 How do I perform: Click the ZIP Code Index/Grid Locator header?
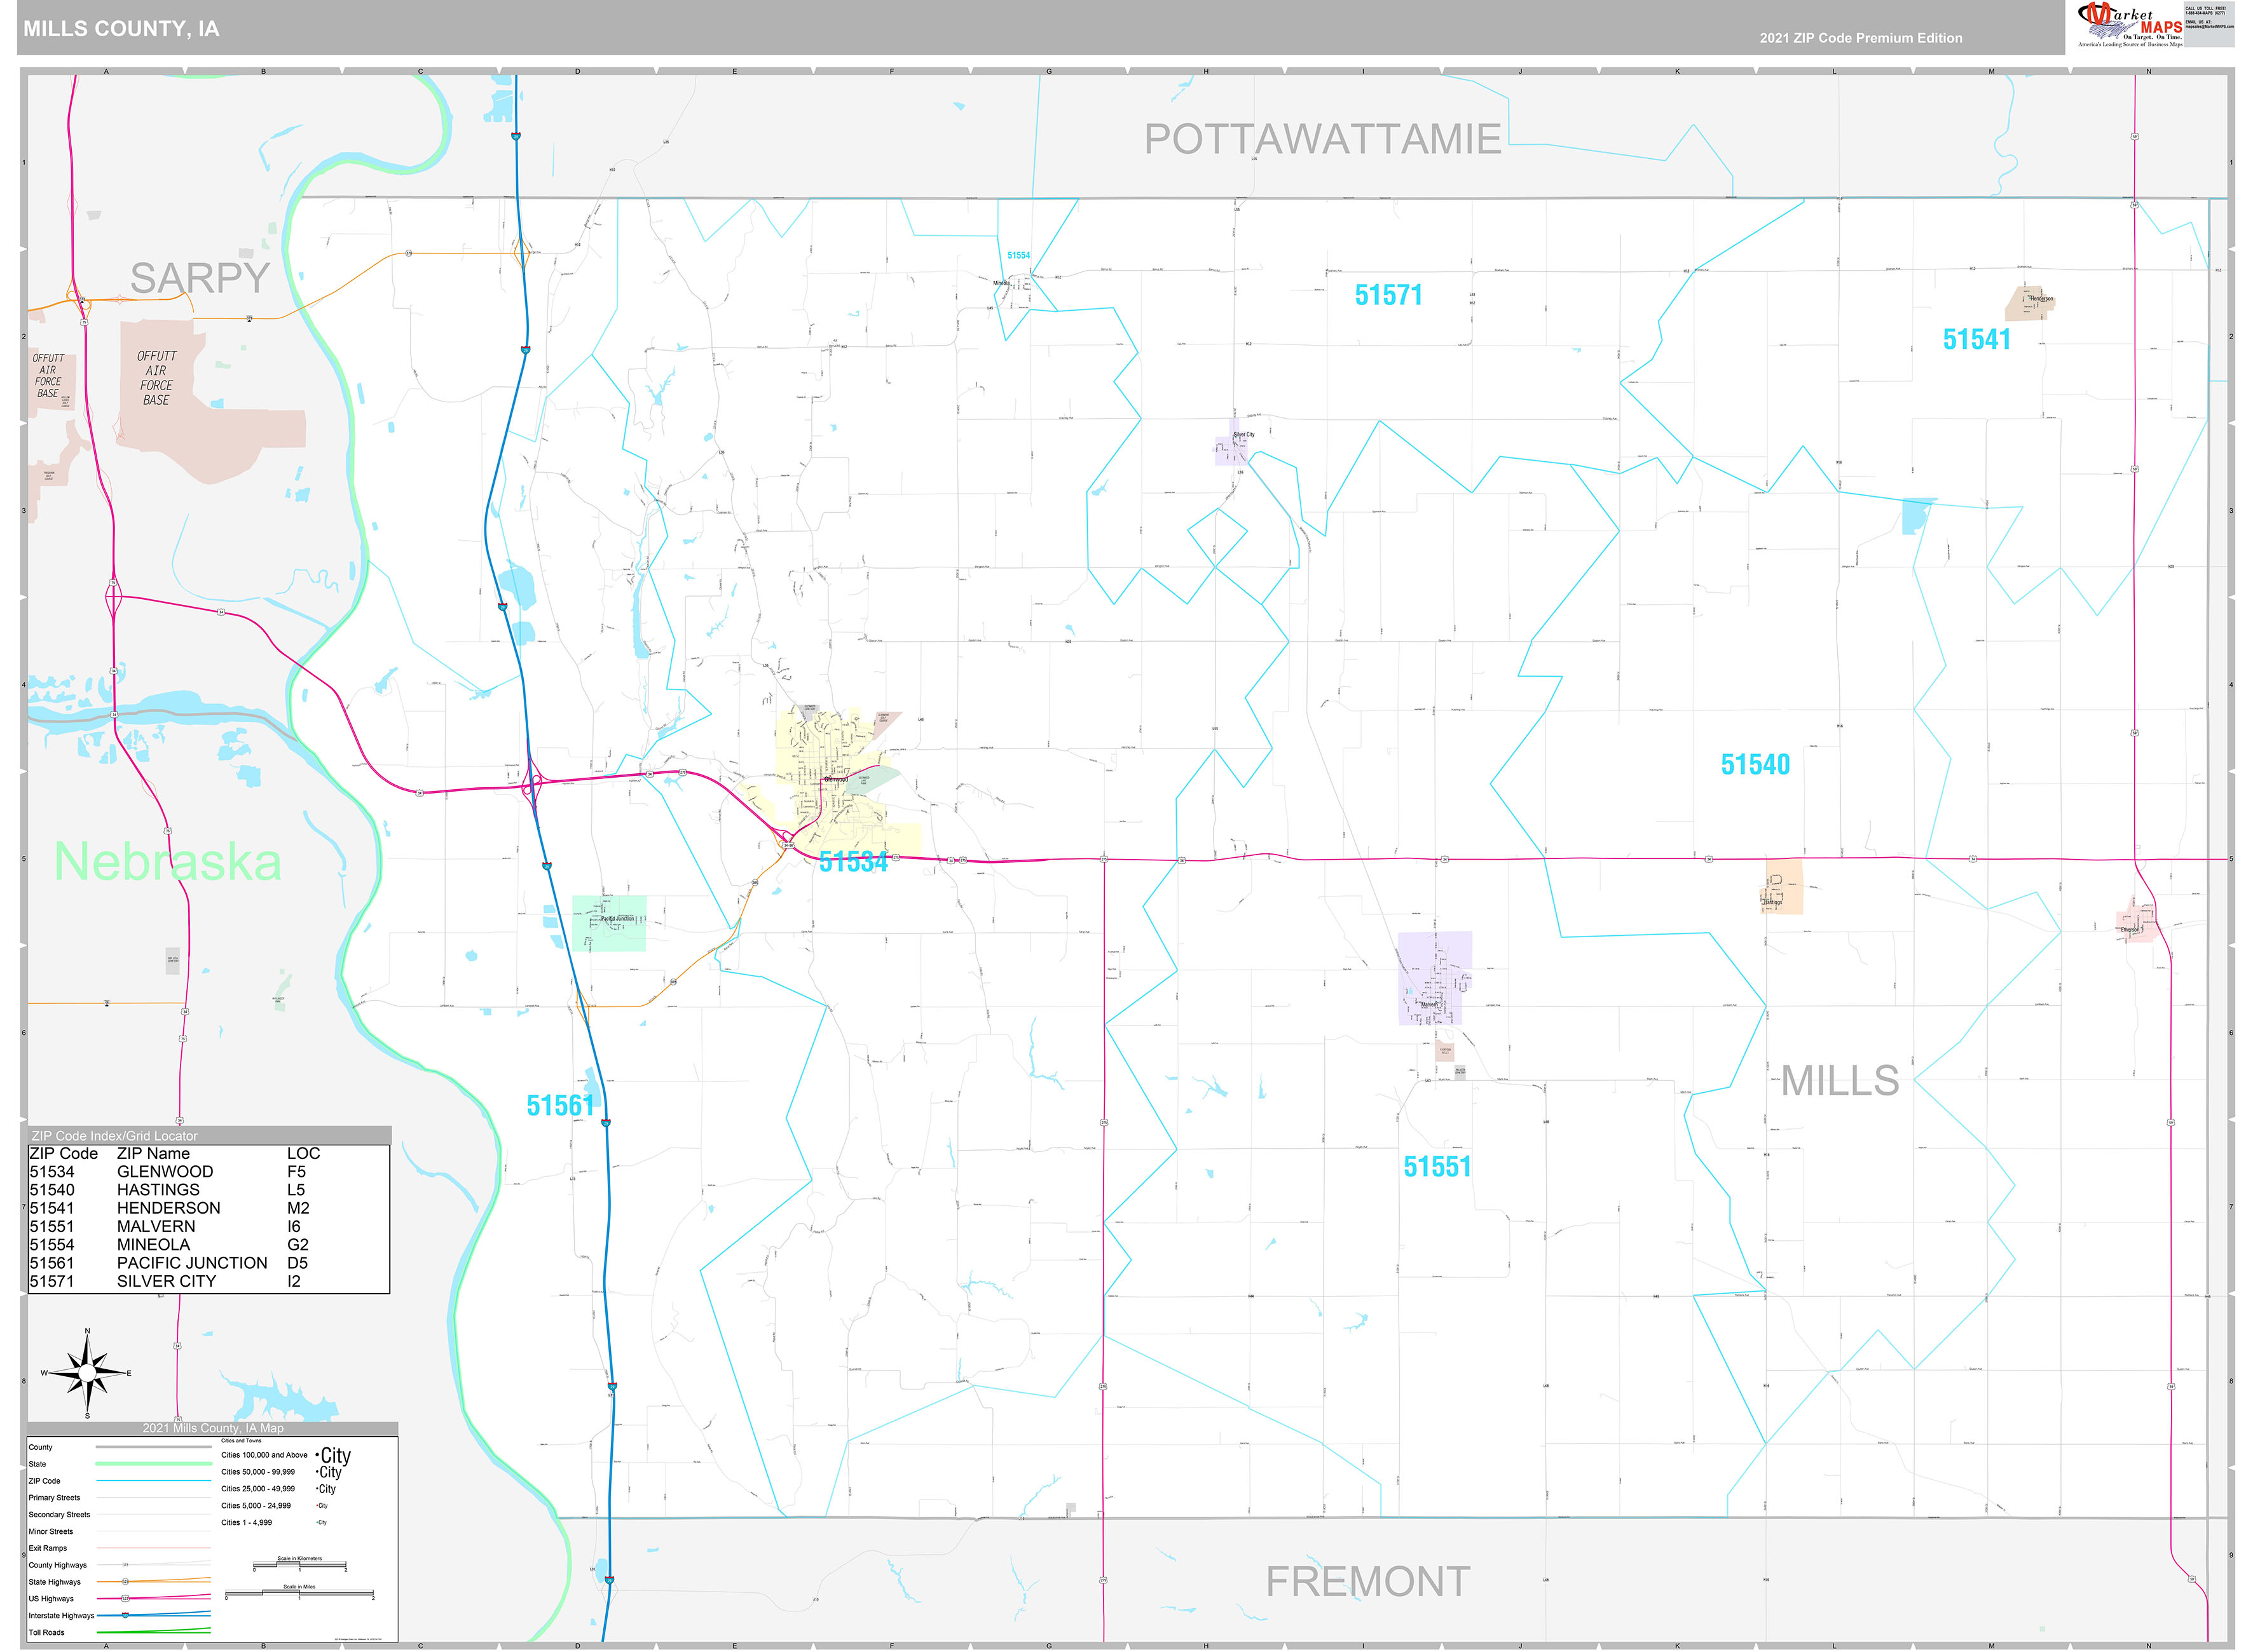[115, 1136]
